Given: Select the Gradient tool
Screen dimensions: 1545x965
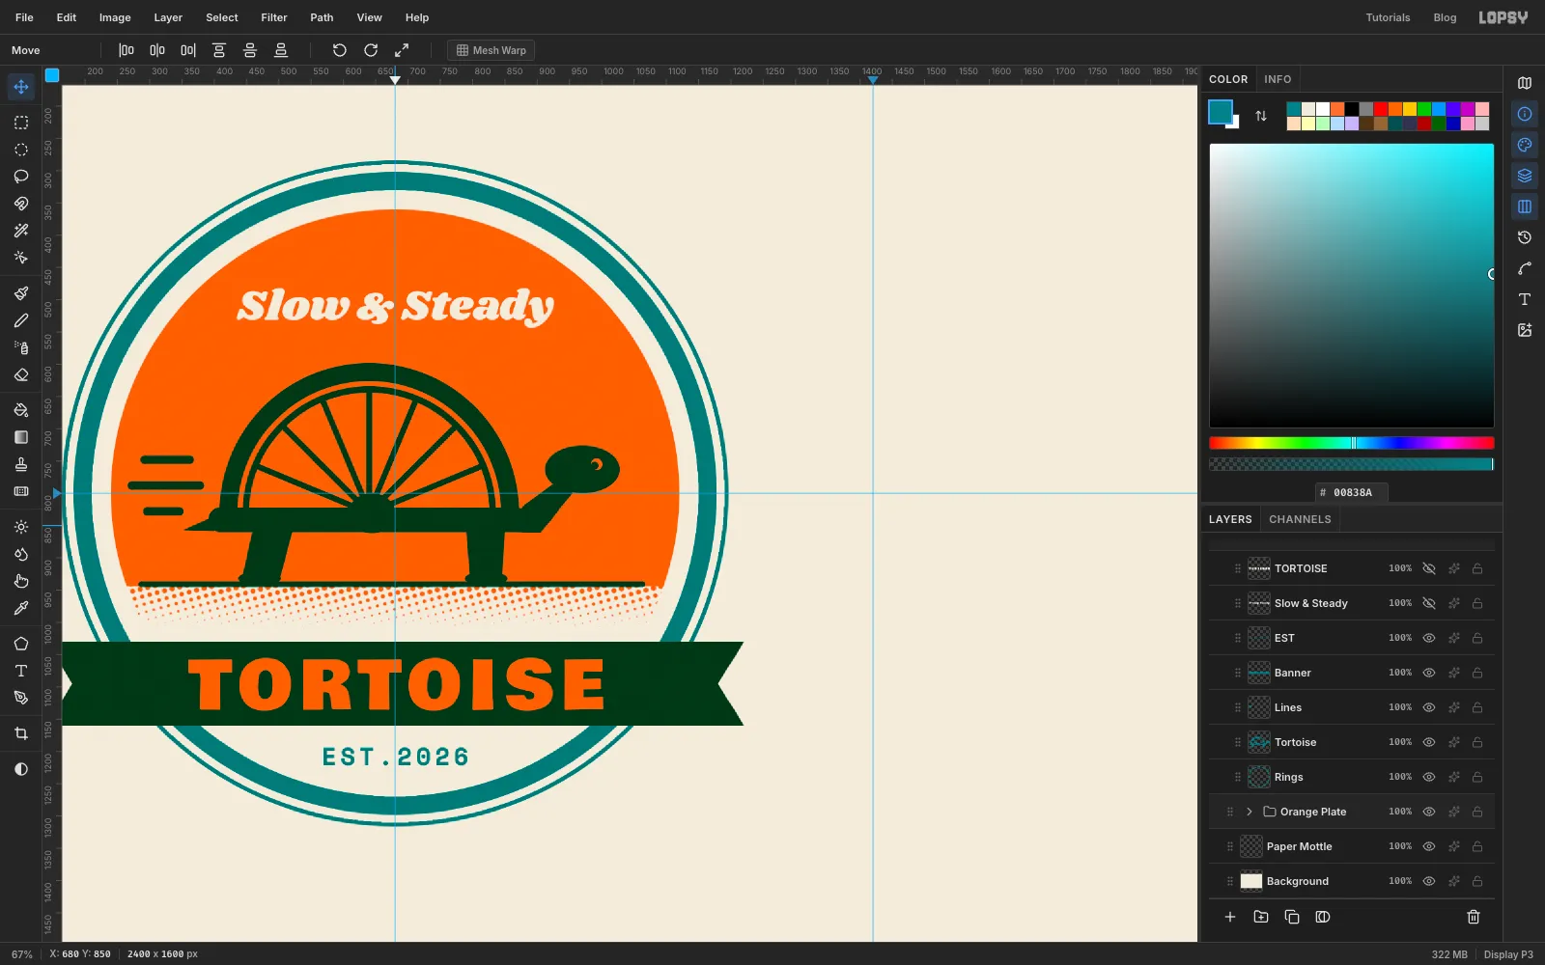Looking at the screenshot, I should click(x=21, y=437).
